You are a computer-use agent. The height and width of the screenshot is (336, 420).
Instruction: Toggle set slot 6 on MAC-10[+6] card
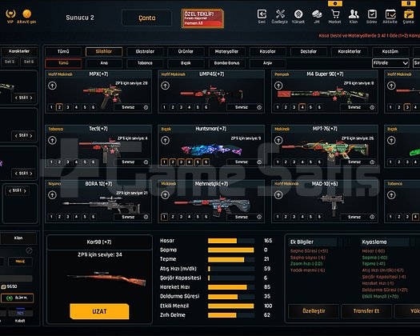click(x=319, y=217)
